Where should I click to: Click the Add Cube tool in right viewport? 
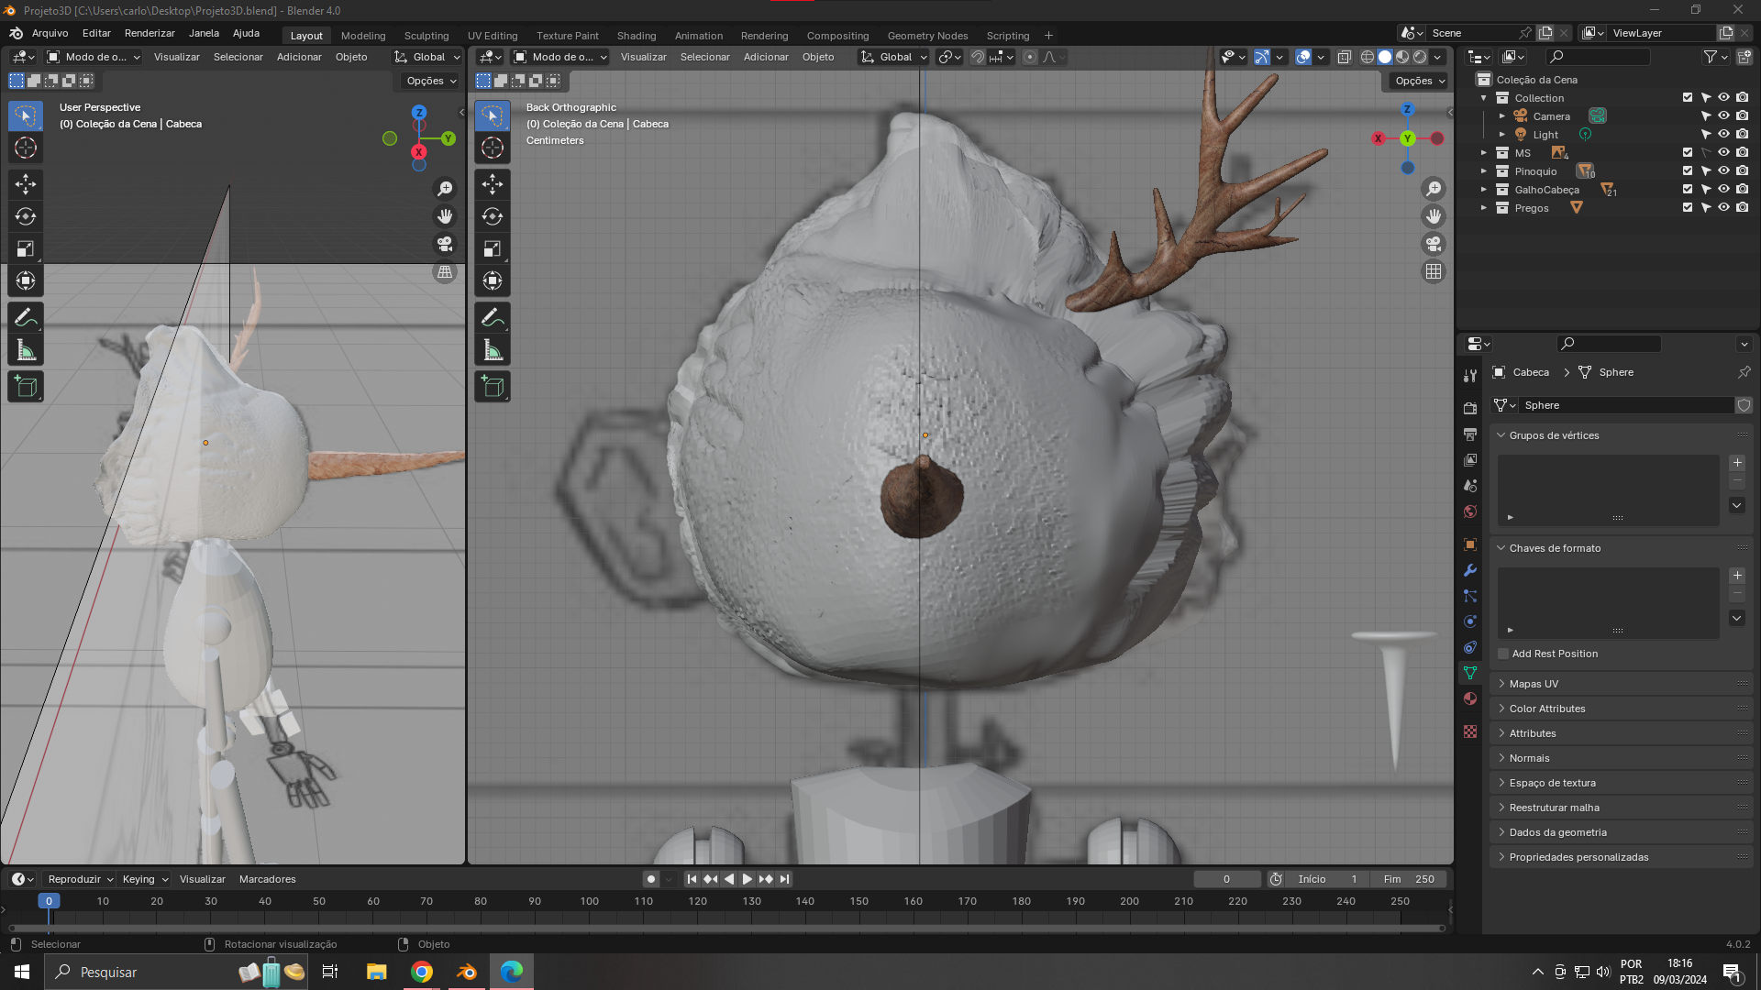[x=493, y=387]
